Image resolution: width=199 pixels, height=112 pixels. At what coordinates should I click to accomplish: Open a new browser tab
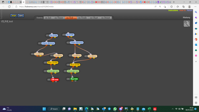pos(174,2)
